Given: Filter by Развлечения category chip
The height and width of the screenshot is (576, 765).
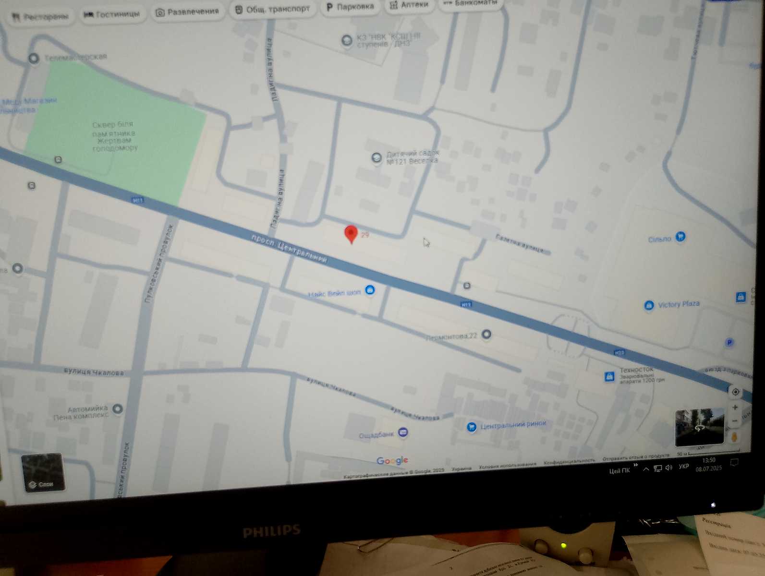Looking at the screenshot, I should 188,12.
